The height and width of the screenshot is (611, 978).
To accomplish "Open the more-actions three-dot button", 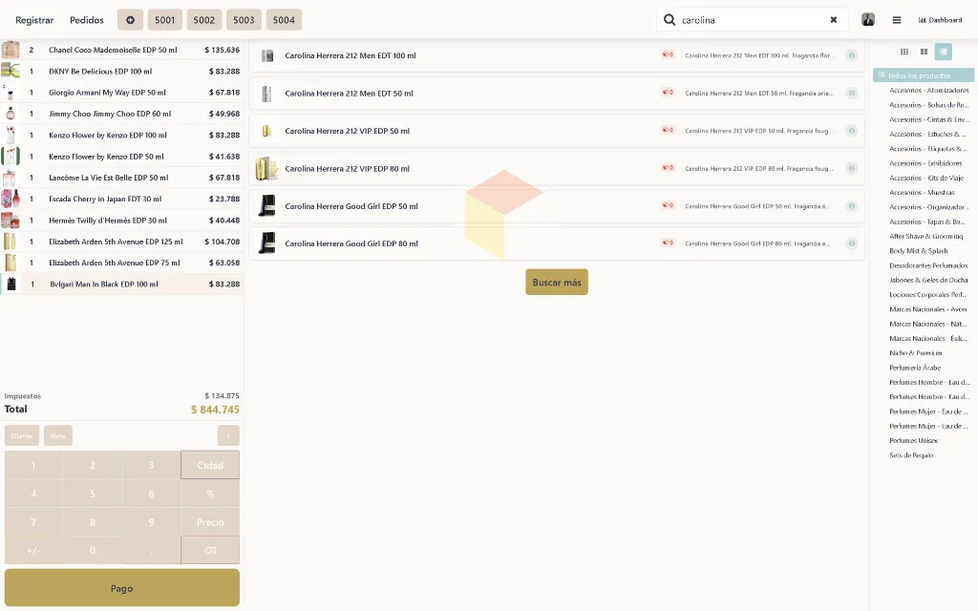I will (228, 435).
